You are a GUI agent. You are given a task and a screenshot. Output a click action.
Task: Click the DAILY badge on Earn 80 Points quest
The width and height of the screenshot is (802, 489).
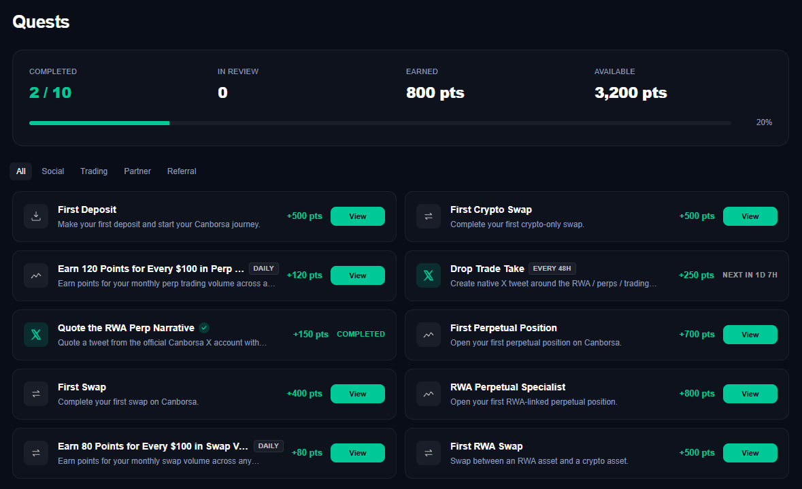(269, 446)
